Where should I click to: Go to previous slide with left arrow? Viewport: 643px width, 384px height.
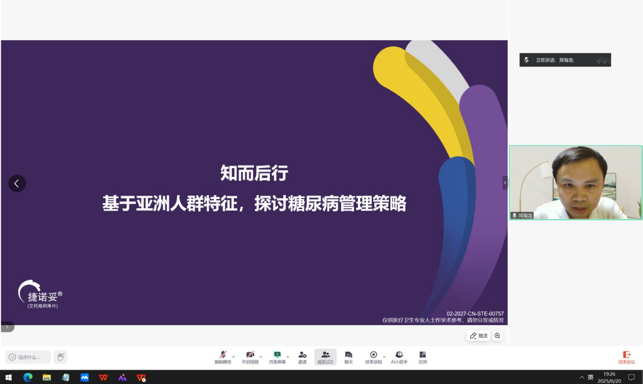[17, 183]
